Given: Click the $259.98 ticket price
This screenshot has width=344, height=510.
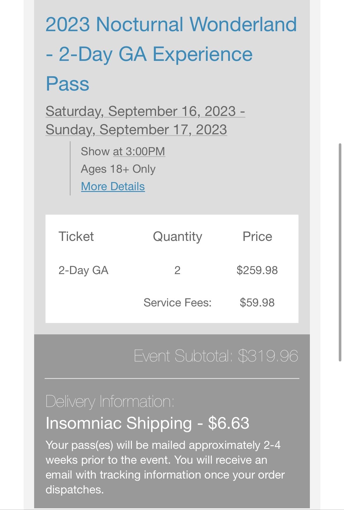Looking at the screenshot, I should [257, 270].
